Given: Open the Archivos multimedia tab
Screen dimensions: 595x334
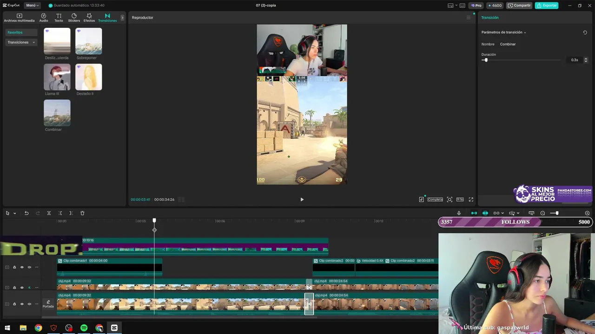Looking at the screenshot, I should pos(19,18).
